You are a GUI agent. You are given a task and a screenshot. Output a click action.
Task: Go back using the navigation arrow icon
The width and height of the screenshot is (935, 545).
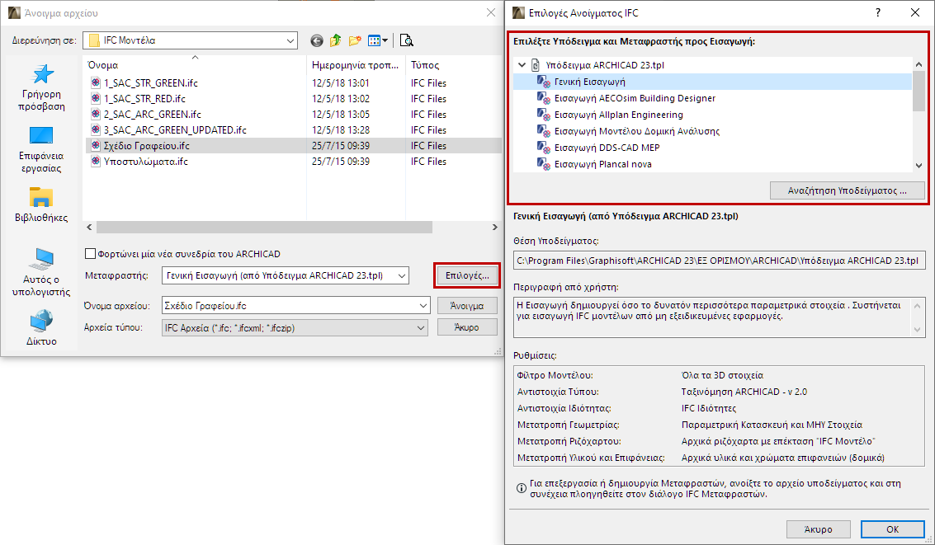317,40
